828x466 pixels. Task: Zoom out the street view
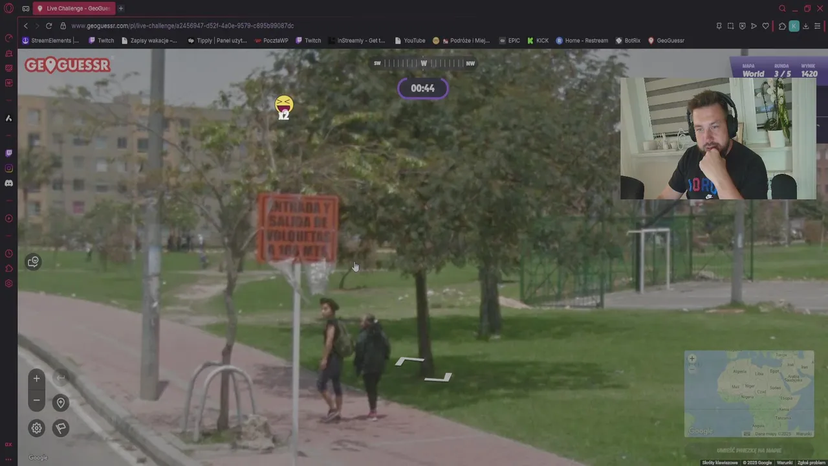[x=36, y=401]
